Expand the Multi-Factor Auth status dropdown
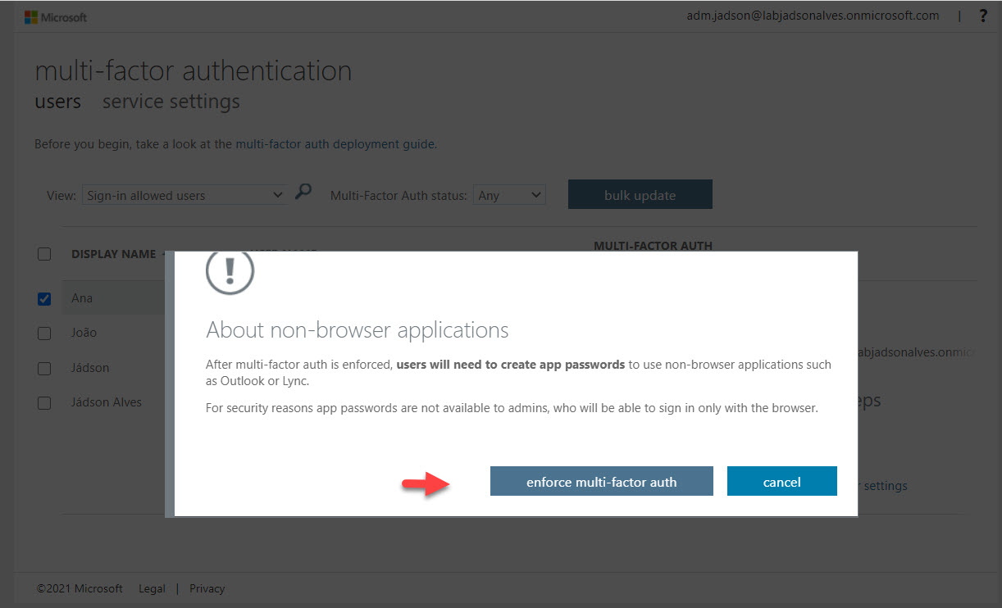The height and width of the screenshot is (608, 1002). (508, 195)
